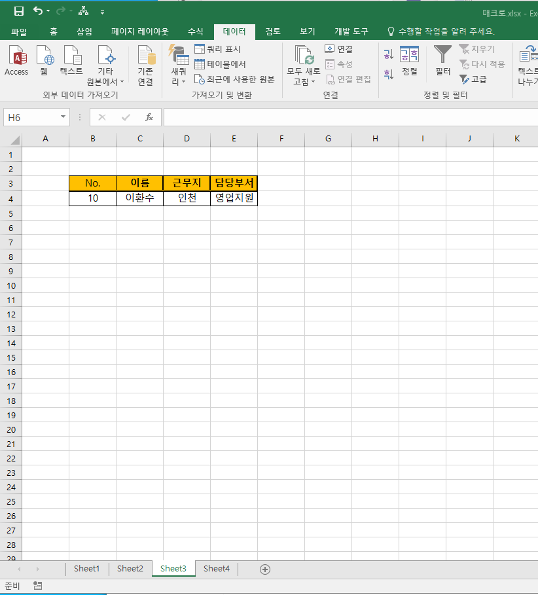Switch to the Formulas (수식) tab
This screenshot has height=595, width=538.
coord(196,31)
